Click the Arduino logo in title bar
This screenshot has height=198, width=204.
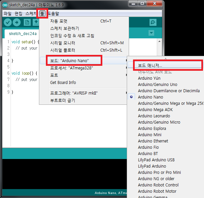[x=5, y=5]
